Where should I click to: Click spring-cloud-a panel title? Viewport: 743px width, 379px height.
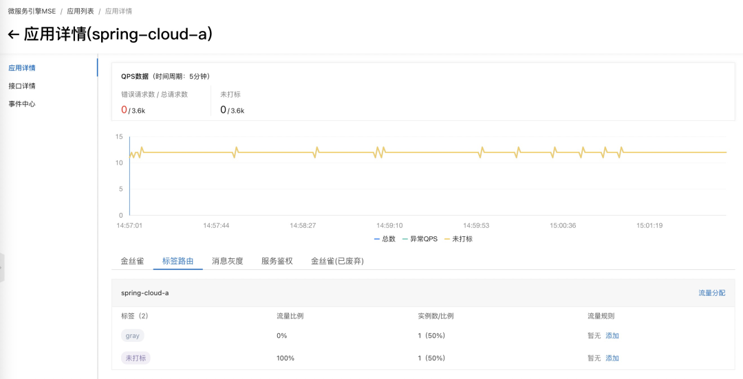[x=145, y=293]
